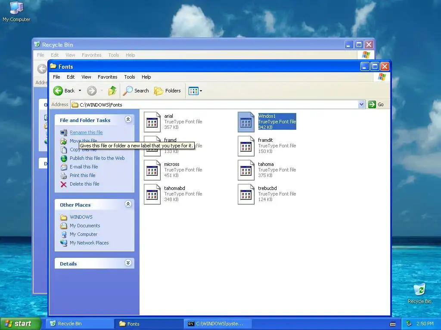Click the My Network Places icon
441x330 pixels.
(x=64, y=243)
